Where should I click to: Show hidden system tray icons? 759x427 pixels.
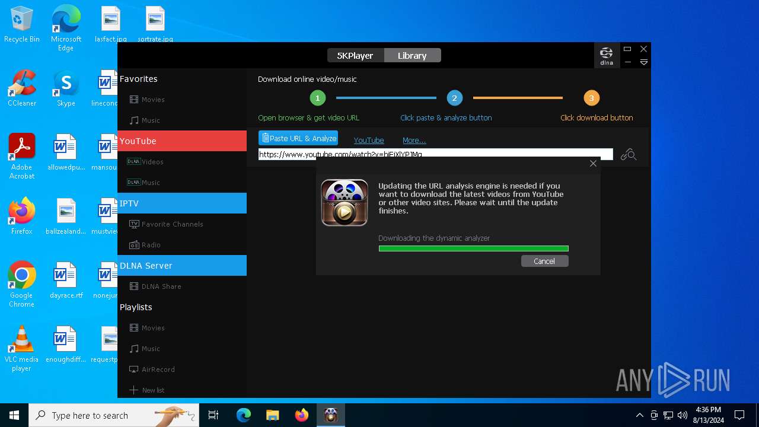pos(639,415)
